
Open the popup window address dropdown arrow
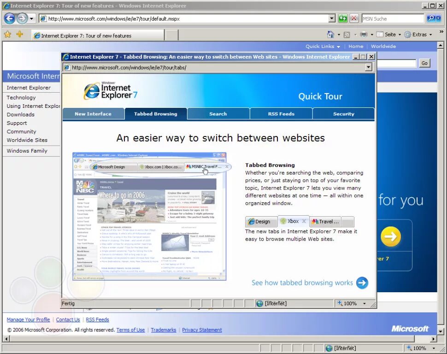tap(369, 67)
